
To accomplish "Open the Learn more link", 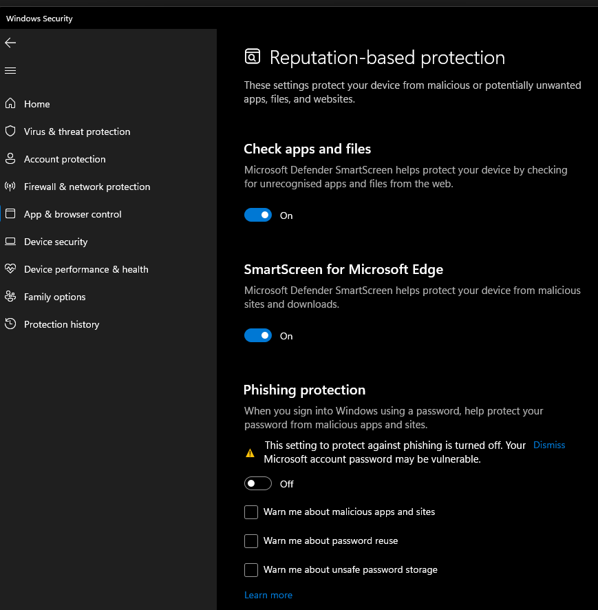I will (268, 595).
